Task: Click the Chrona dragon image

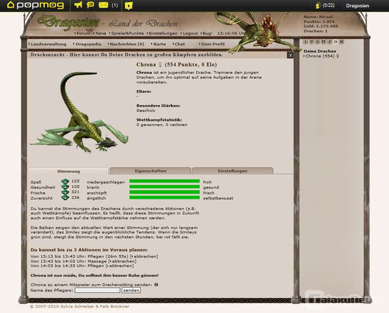Action: pos(79,112)
